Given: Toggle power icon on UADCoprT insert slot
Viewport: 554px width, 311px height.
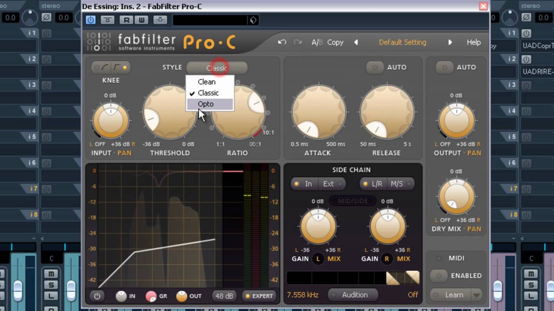Looking at the screenshot, I should (526, 33).
